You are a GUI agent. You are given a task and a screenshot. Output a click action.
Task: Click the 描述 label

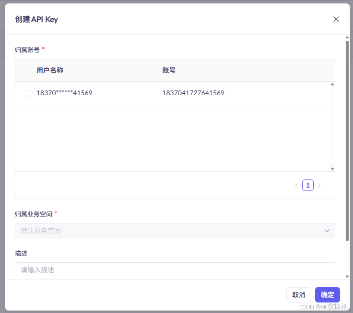[x=21, y=254]
